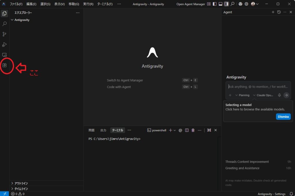This screenshot has width=295, height=196.
Task: Expand the アウトライン section
Action: point(21,183)
